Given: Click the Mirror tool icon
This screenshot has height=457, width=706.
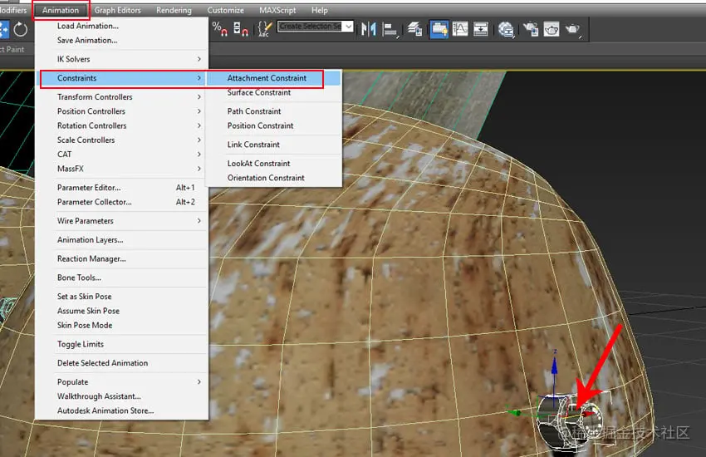Looking at the screenshot, I should pos(368,29).
